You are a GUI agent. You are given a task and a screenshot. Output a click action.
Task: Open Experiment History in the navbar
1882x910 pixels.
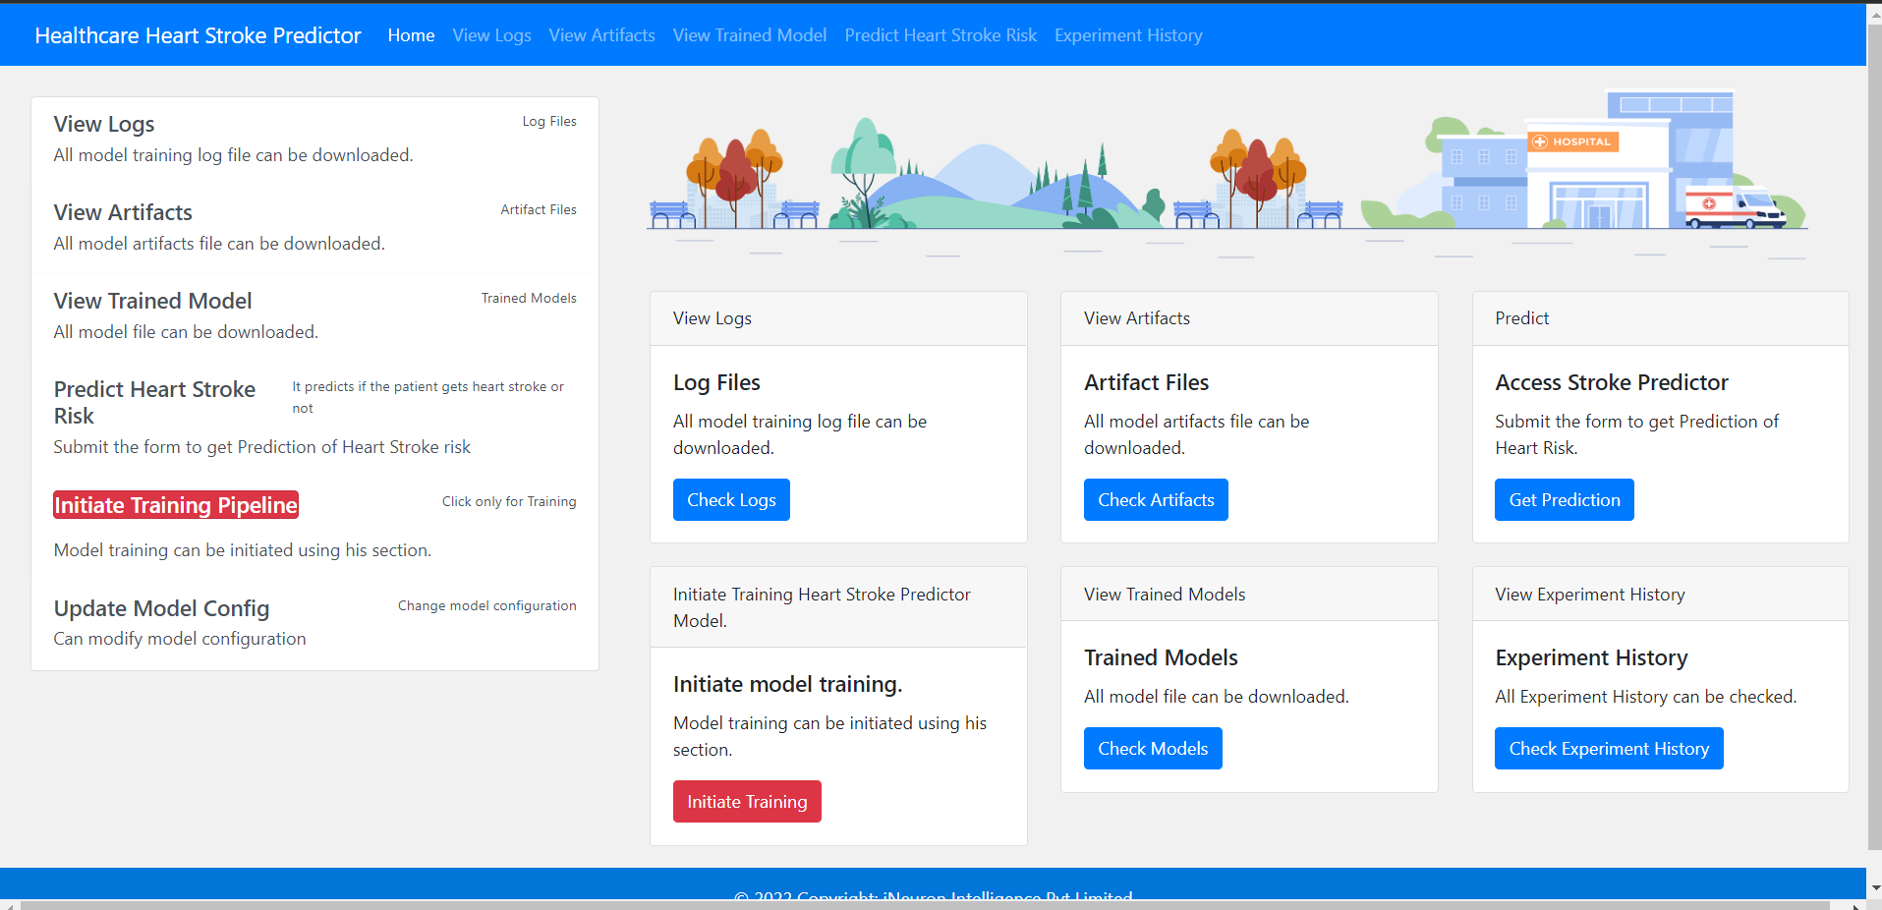1128,35
